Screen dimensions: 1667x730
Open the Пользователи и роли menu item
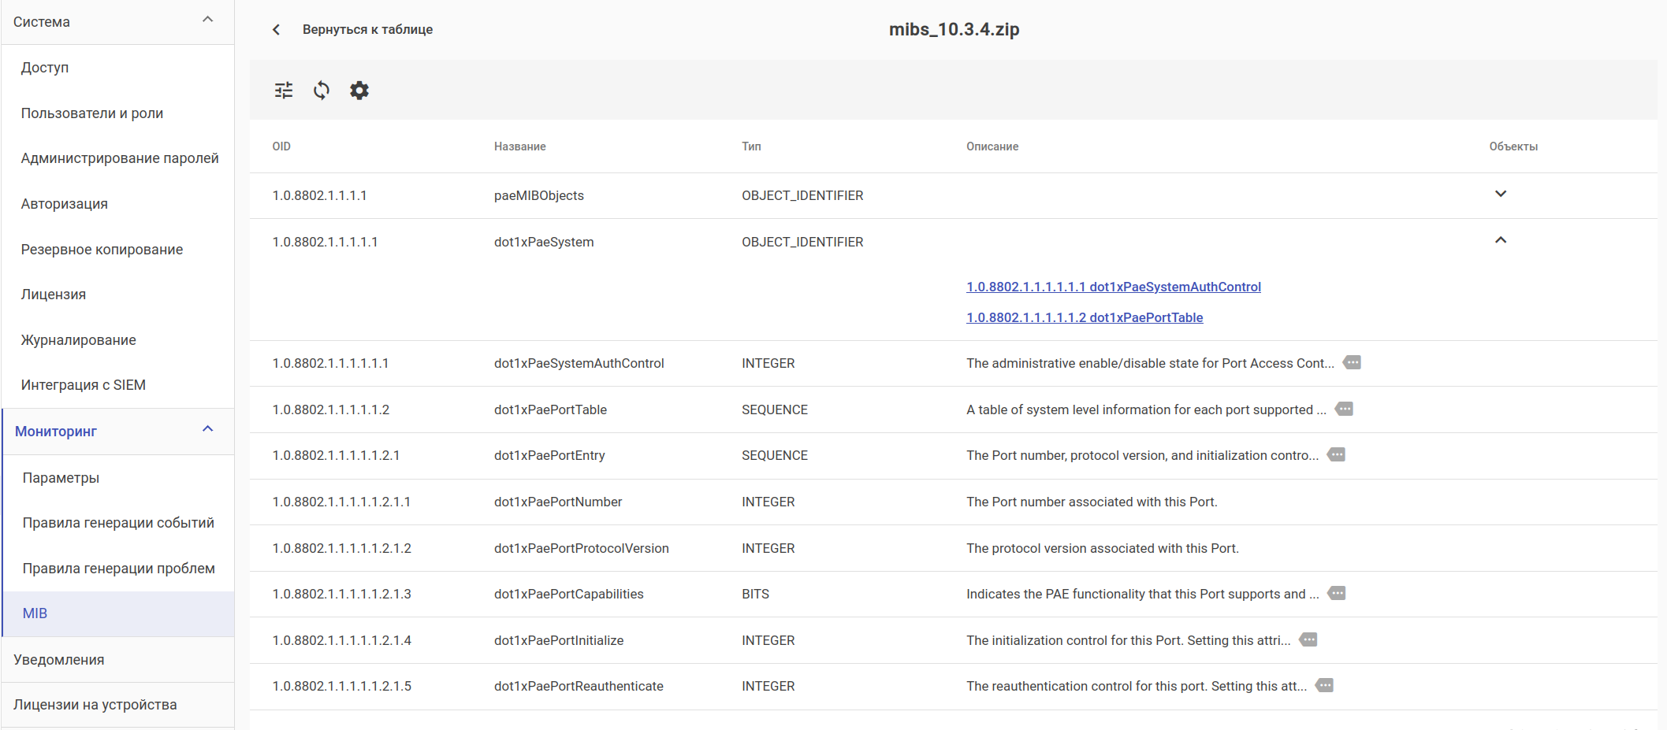click(92, 113)
